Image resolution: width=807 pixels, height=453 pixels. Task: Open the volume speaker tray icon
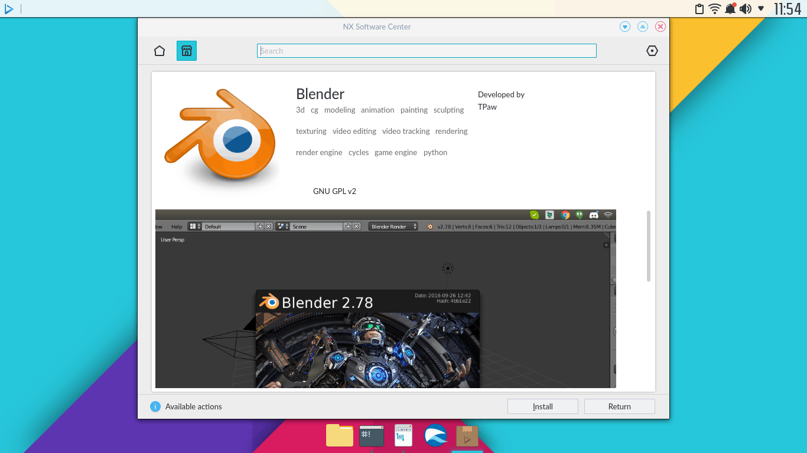[x=746, y=9]
